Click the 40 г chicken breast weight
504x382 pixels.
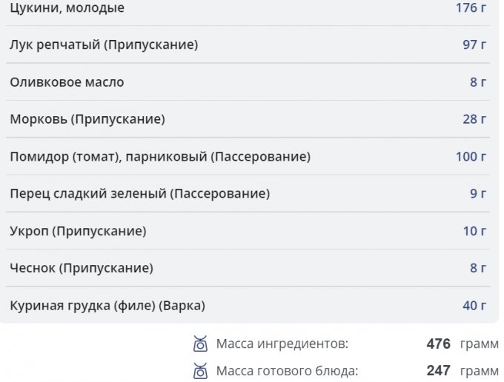474,305
